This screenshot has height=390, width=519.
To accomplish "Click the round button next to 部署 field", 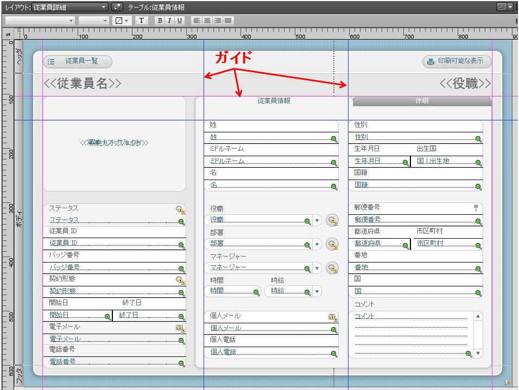I will (x=332, y=244).
